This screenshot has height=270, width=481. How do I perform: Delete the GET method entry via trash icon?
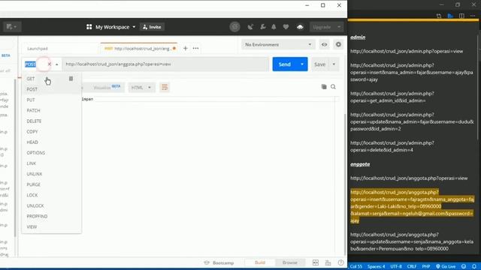point(71,79)
